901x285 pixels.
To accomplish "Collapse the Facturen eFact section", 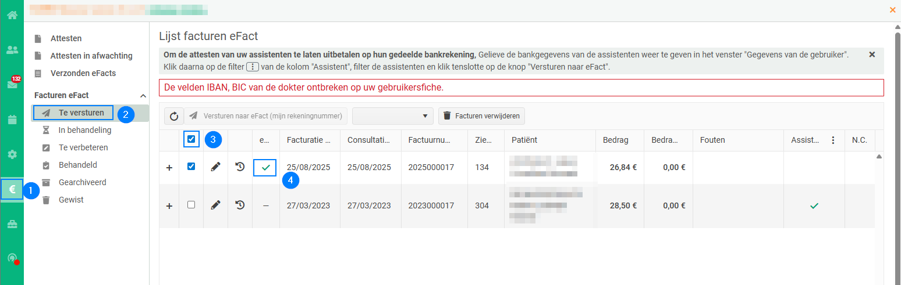I will pyautogui.click(x=143, y=95).
